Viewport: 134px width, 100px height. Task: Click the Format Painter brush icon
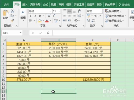pos(12,21)
